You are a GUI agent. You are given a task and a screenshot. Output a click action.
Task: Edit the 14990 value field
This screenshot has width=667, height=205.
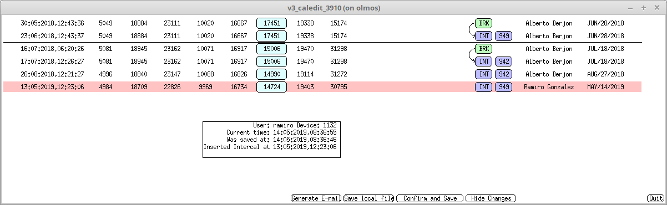tap(271, 74)
